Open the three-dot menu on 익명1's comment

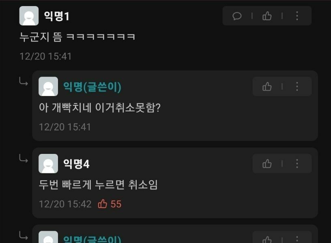(x=297, y=16)
